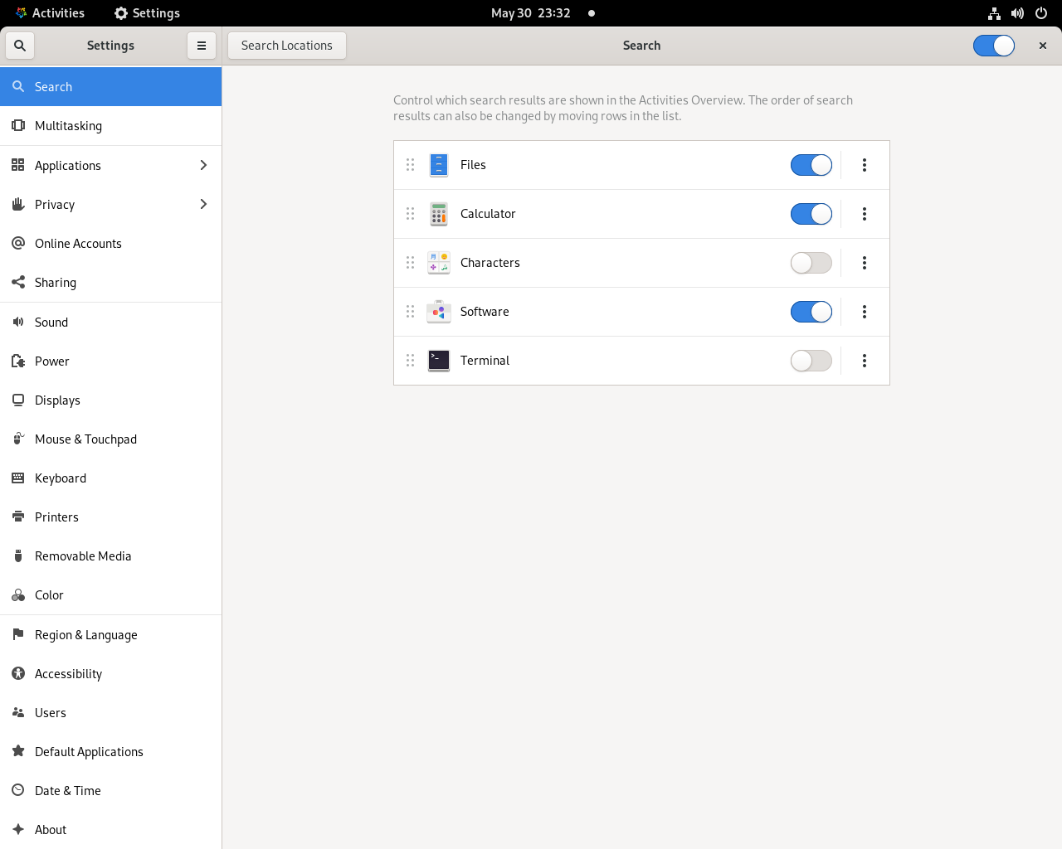Toggle the main Search switch in header
1062x849 pixels.
[994, 46]
